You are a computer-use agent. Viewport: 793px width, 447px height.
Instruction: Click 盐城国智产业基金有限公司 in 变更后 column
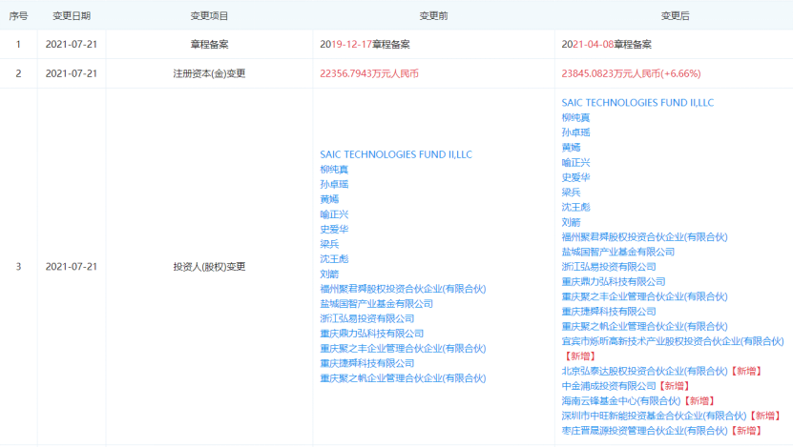coord(618,252)
